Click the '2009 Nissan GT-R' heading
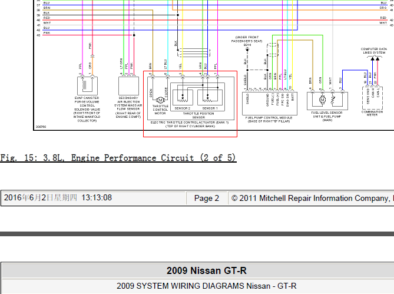 tap(207, 270)
